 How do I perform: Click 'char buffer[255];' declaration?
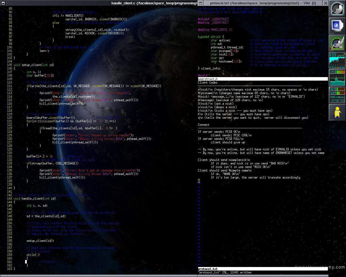tap(40, 75)
